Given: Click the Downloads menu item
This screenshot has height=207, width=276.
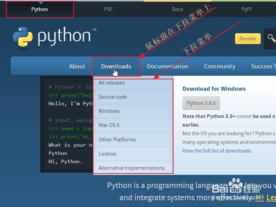Looking at the screenshot, I should [116, 66].
